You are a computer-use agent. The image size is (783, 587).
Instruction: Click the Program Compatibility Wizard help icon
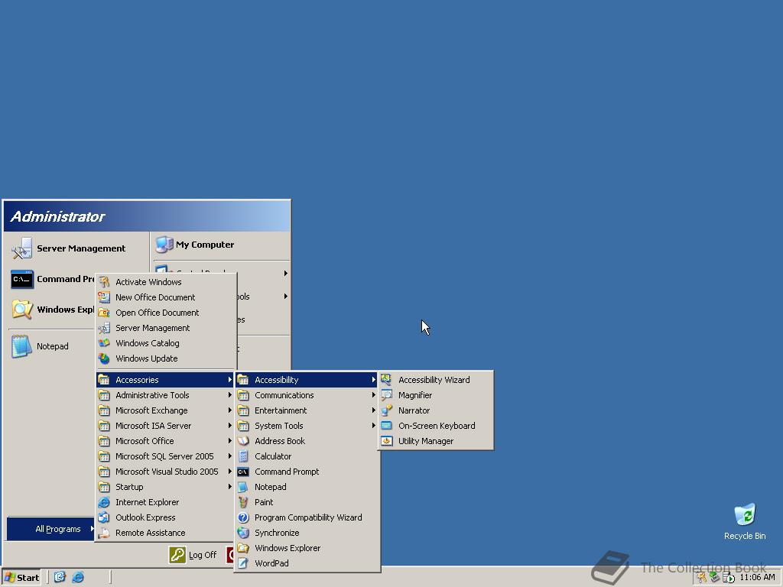pos(243,517)
